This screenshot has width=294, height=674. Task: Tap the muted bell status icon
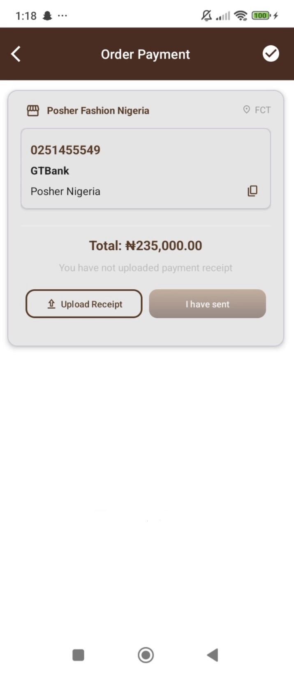(x=206, y=16)
